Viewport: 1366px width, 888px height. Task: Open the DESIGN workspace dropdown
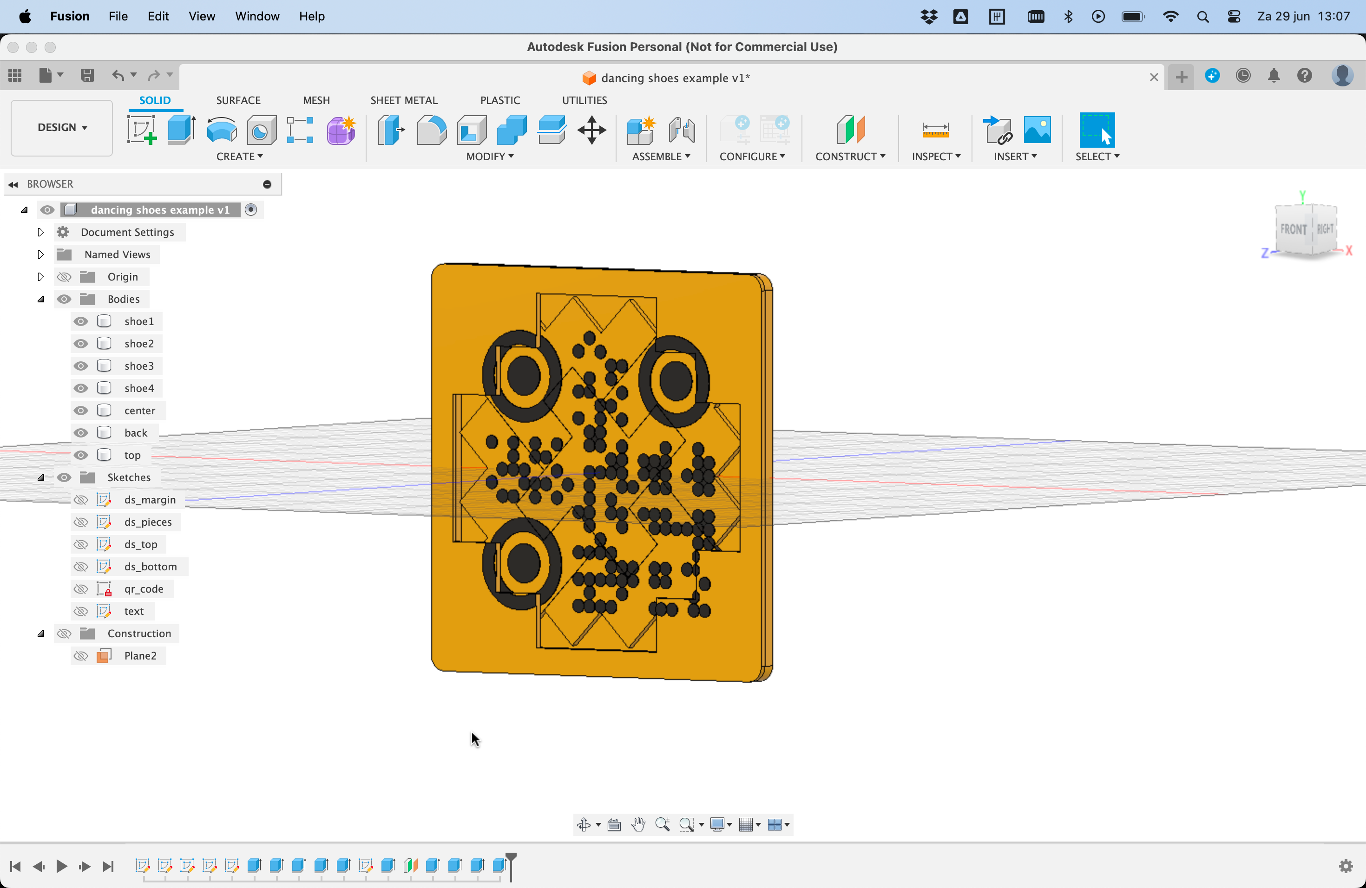click(x=62, y=127)
